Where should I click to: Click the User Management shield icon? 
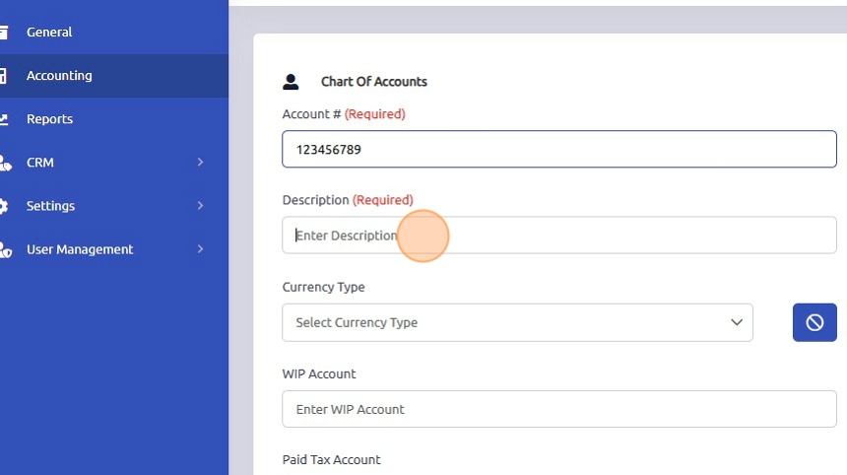[x=5, y=249]
